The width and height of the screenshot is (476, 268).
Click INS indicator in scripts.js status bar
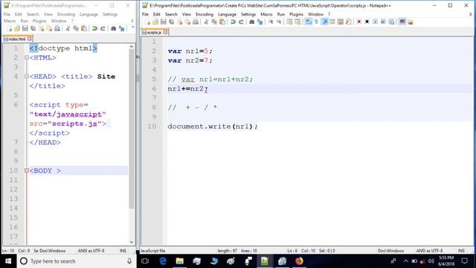pyautogui.click(x=461, y=251)
